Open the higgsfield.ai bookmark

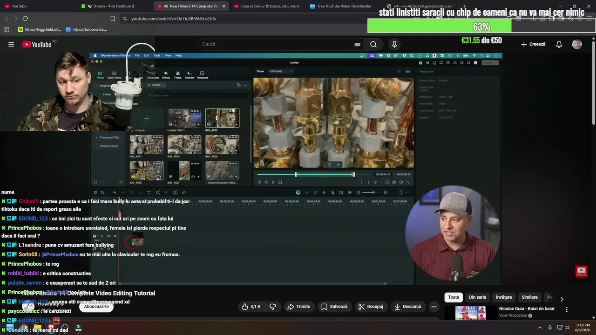pos(39,29)
